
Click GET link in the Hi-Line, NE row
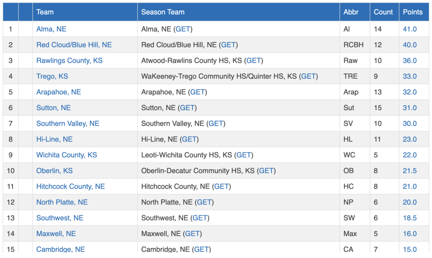[189, 139]
